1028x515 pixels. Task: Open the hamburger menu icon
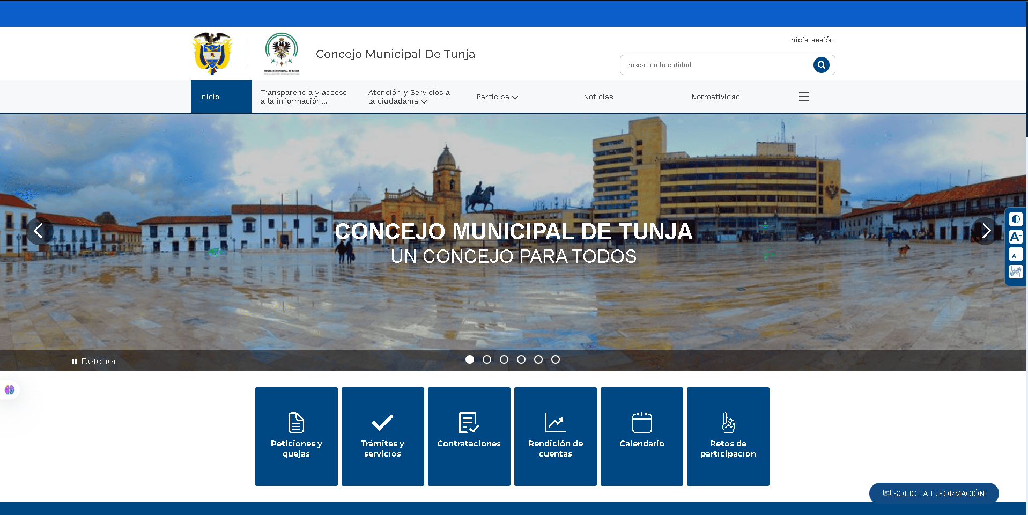point(803,97)
